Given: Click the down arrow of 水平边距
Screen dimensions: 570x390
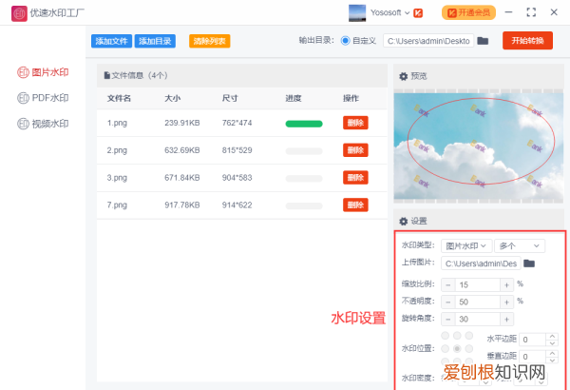Looking at the screenshot, I should 552,342.
